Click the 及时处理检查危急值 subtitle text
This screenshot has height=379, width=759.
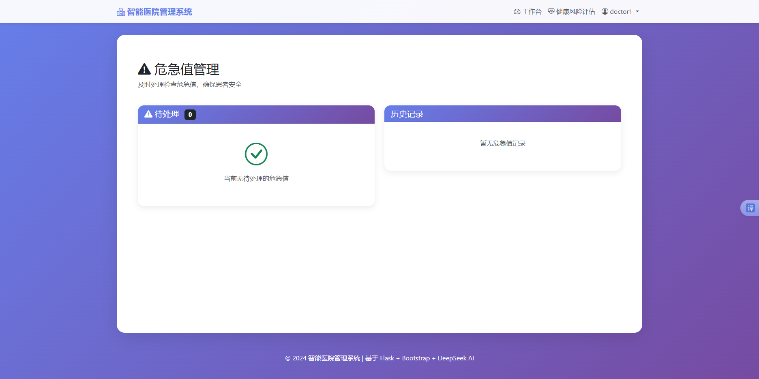pyautogui.click(x=189, y=84)
